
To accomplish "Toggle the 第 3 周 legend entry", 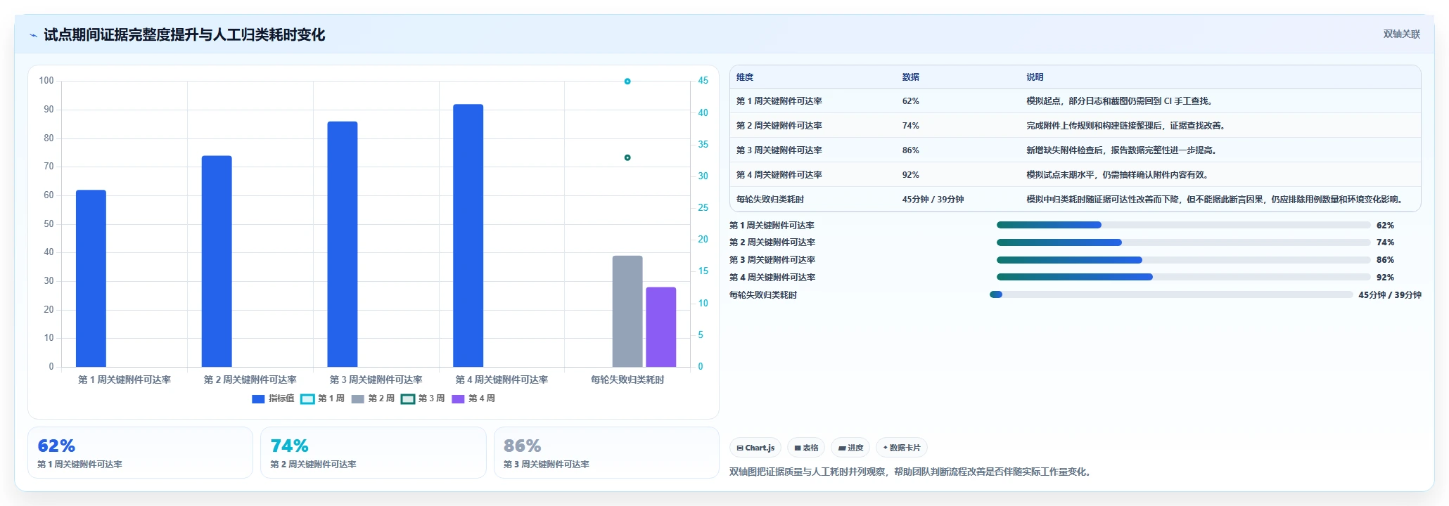I will tap(423, 398).
